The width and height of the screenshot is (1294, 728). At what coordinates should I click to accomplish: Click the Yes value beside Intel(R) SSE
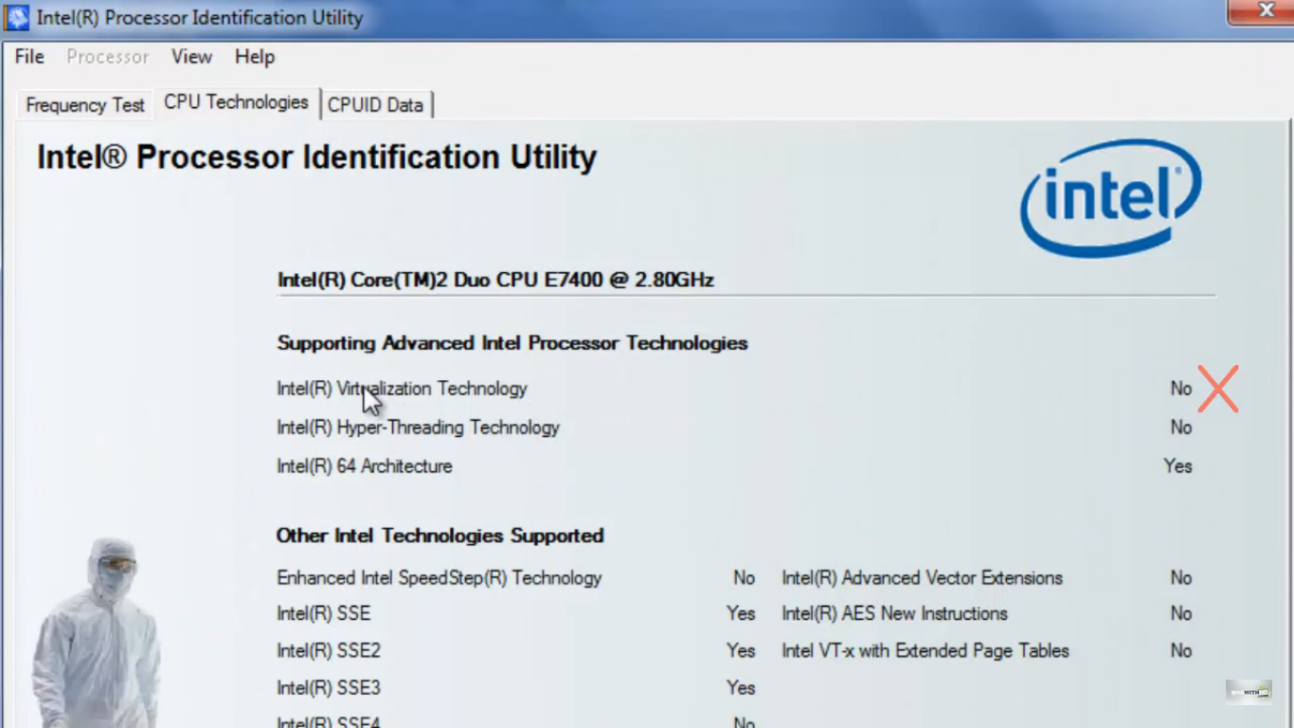741,614
